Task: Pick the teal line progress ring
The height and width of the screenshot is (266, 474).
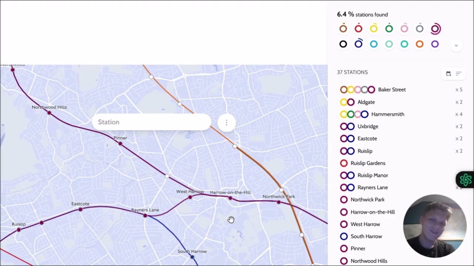Action: (404, 44)
